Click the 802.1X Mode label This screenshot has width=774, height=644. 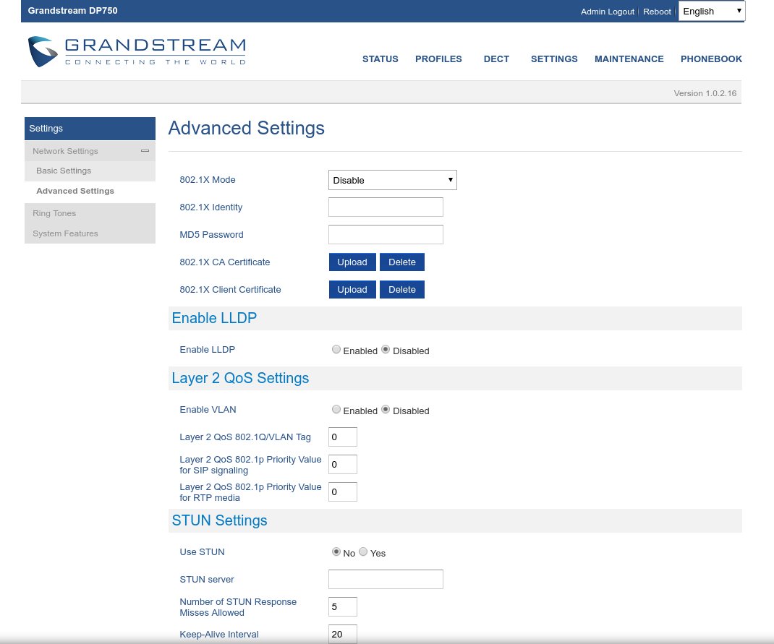tap(208, 180)
